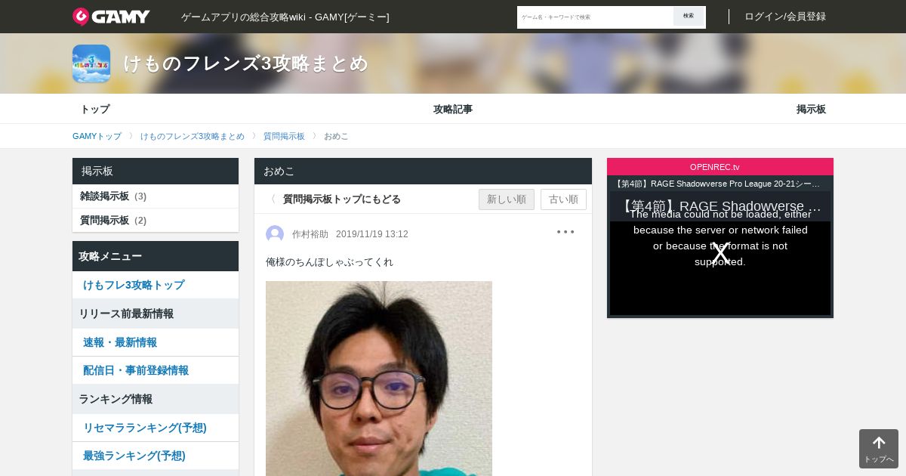Open 質問掲示板 (2) in sidebar
This screenshot has width=906, height=476.
(x=156, y=221)
